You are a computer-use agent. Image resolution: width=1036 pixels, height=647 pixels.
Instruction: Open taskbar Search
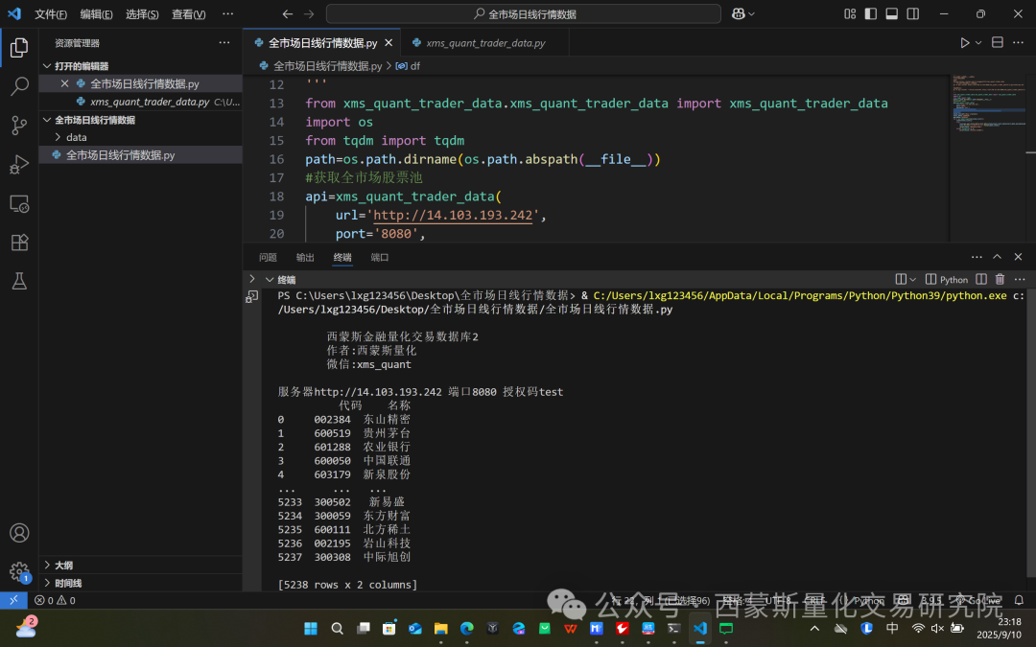(x=337, y=628)
